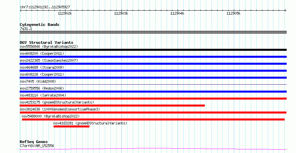
Task: Click the 112904k ruler tick label
Action: point(177,13)
